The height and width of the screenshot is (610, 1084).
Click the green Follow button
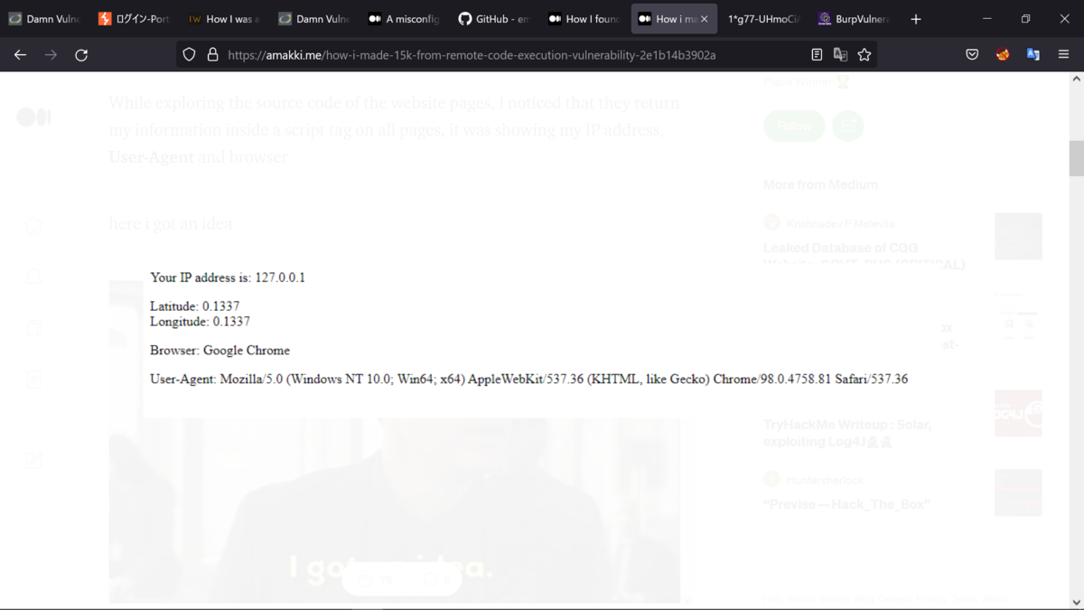tap(794, 126)
